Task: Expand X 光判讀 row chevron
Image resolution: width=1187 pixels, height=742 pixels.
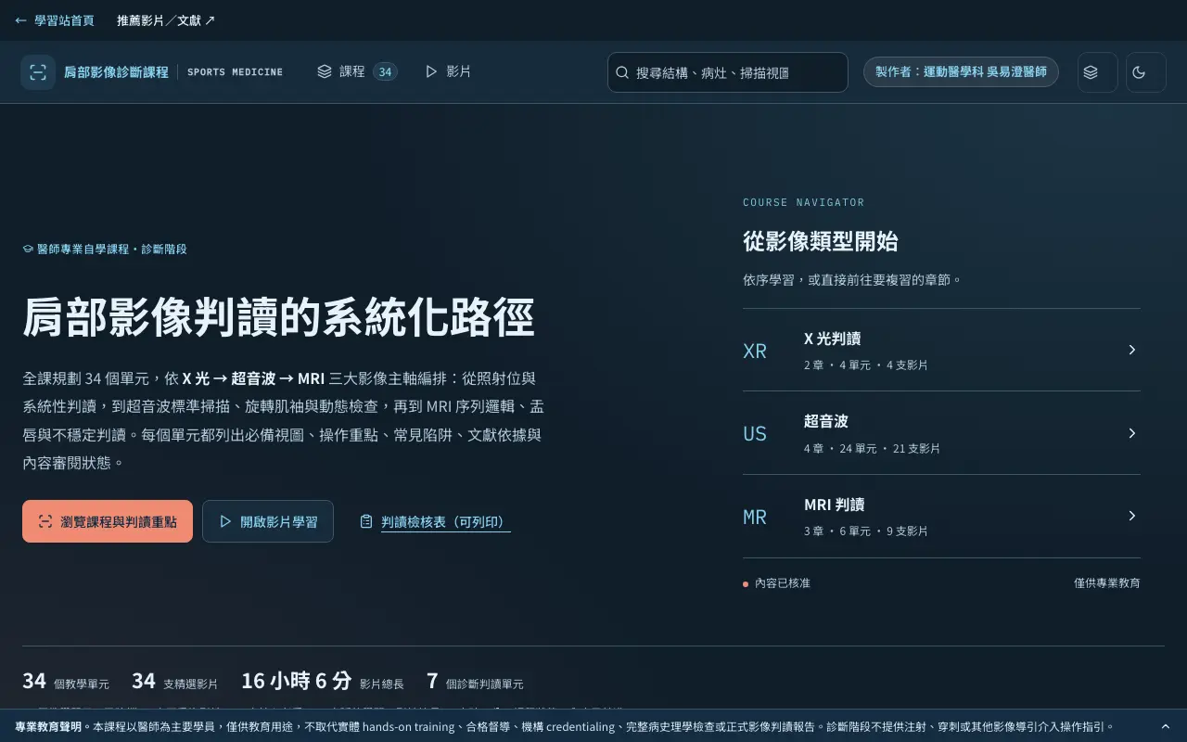Action: (1132, 350)
